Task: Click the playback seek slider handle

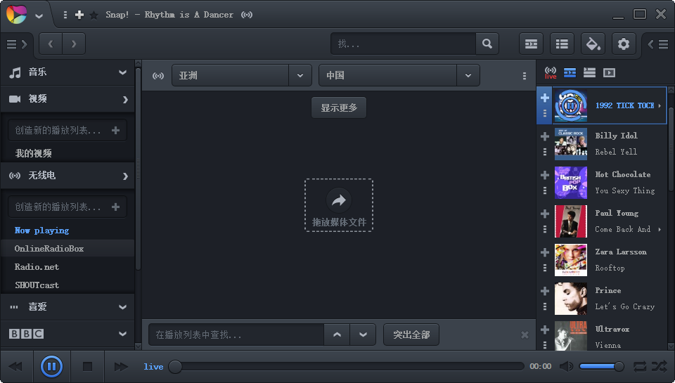Action: [x=175, y=367]
